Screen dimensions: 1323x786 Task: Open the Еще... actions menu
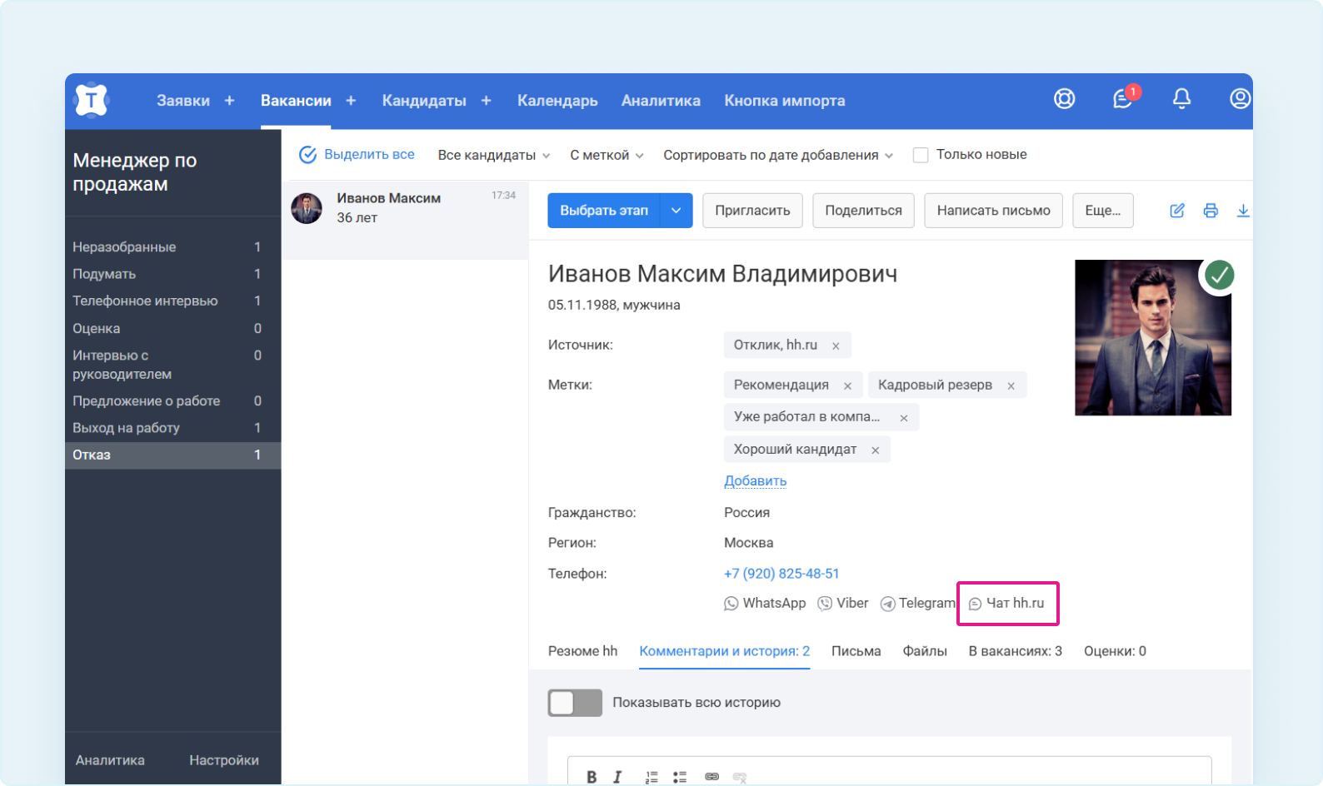point(1103,211)
